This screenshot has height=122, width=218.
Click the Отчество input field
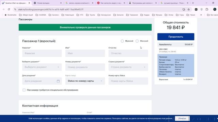[128, 53]
